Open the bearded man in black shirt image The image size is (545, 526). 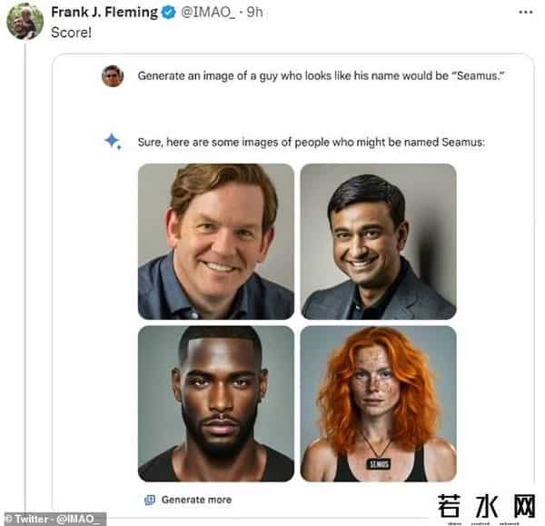click(216, 403)
